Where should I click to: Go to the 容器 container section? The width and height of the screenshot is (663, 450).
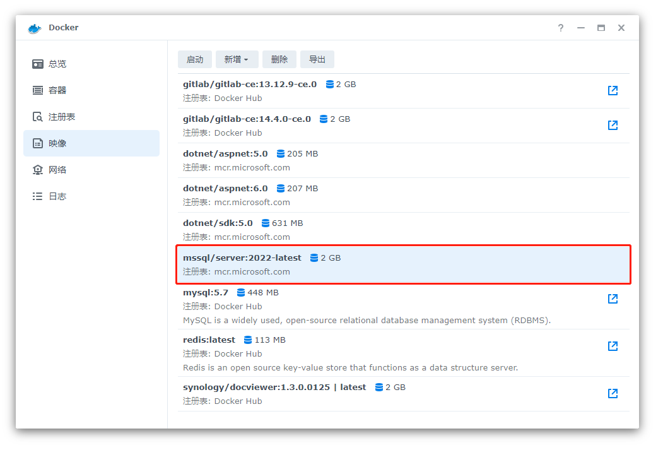point(91,90)
